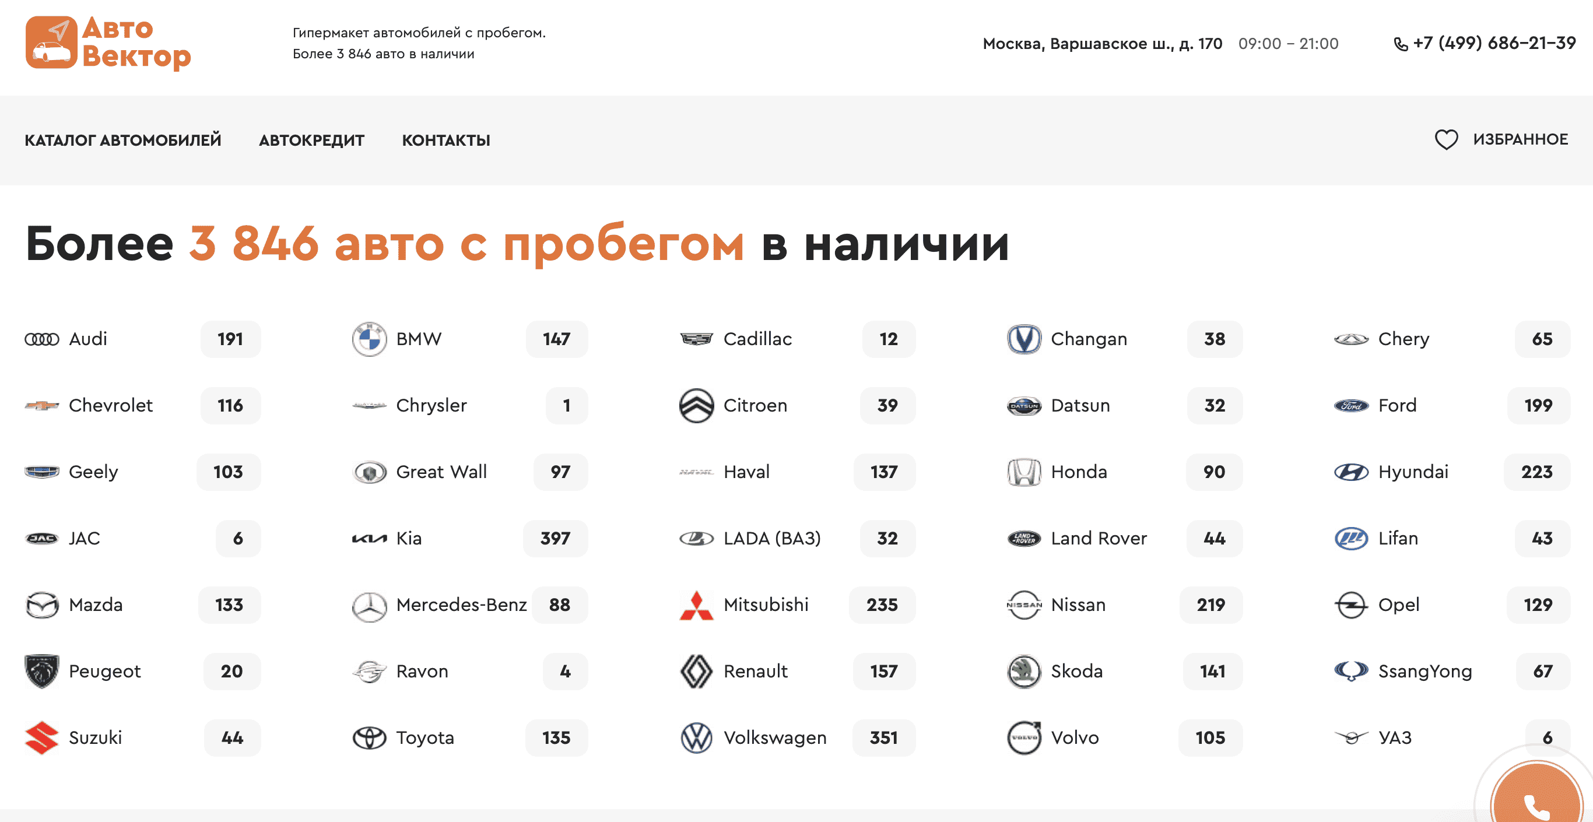Viewport: 1593px width, 822px height.
Task: Select the Mercedes-Benz star logo
Action: (x=369, y=606)
